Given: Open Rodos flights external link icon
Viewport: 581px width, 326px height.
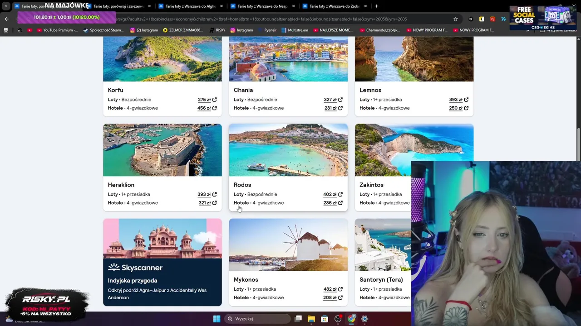Looking at the screenshot, I should (x=340, y=194).
